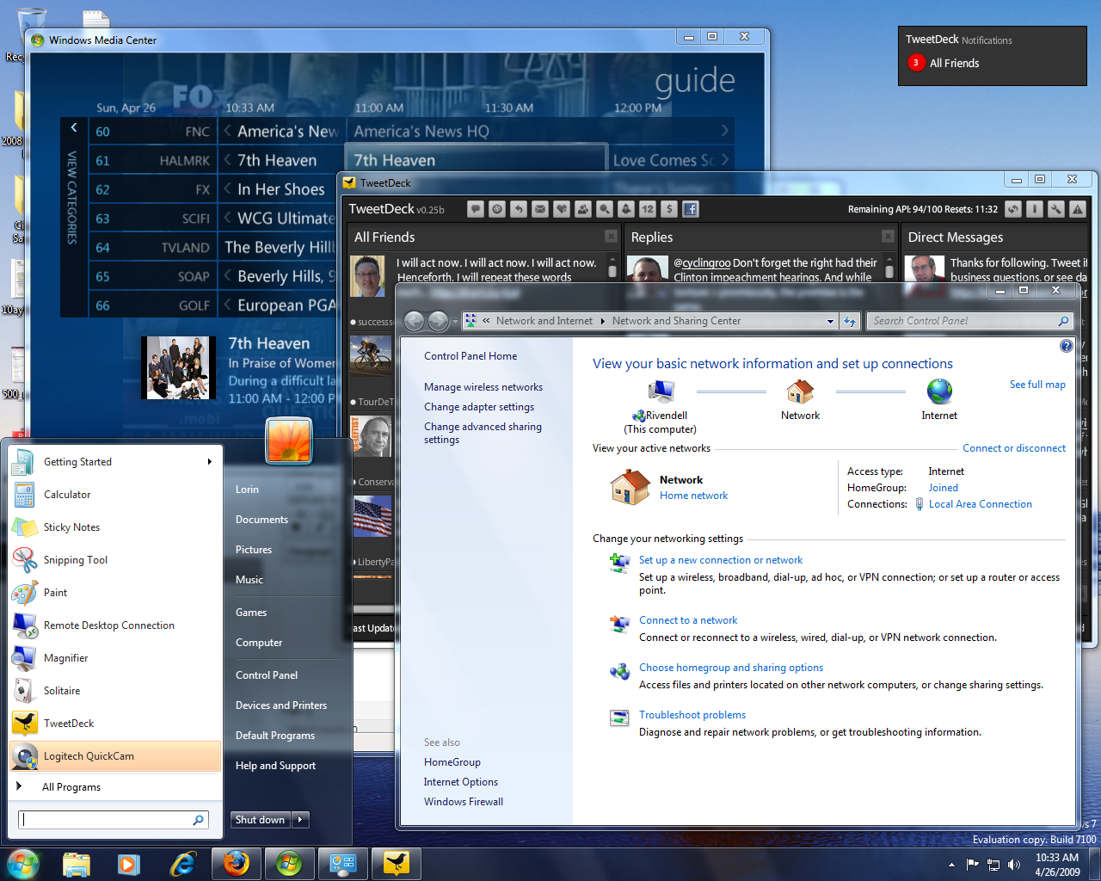Launch Logitech QuickCam from Start menu
Image resolution: width=1101 pixels, height=881 pixels.
[x=116, y=756]
